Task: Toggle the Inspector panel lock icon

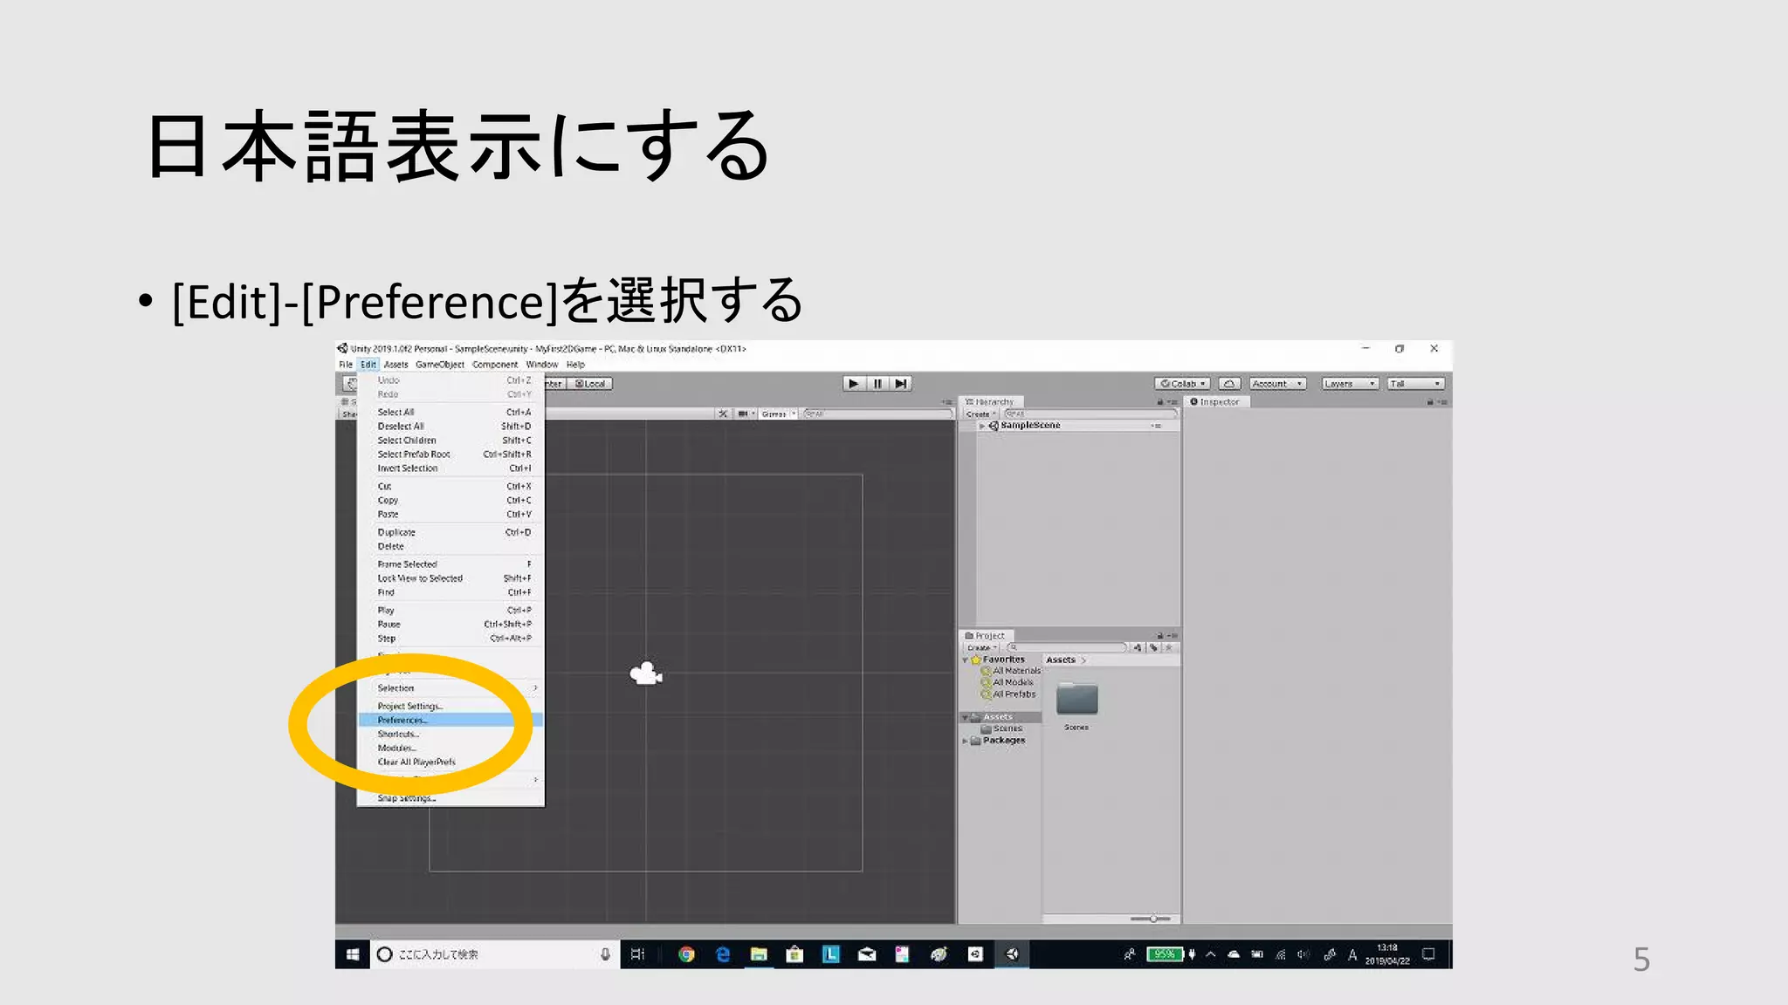Action: pos(1430,402)
